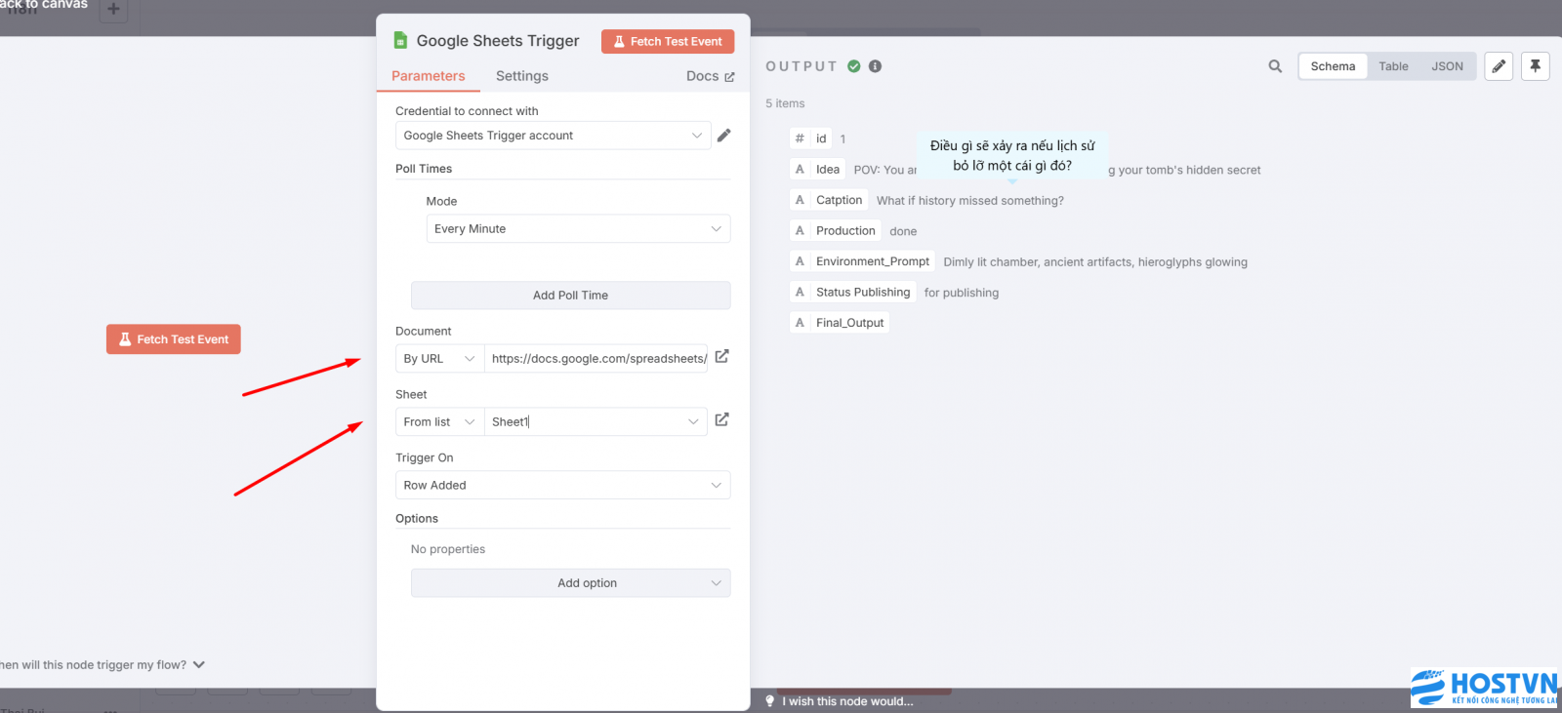This screenshot has height=713, width=1562.
Task: Open the Mode Every Minute dropdown
Action: tap(578, 228)
